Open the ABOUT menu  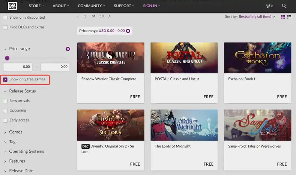(x=61, y=6)
